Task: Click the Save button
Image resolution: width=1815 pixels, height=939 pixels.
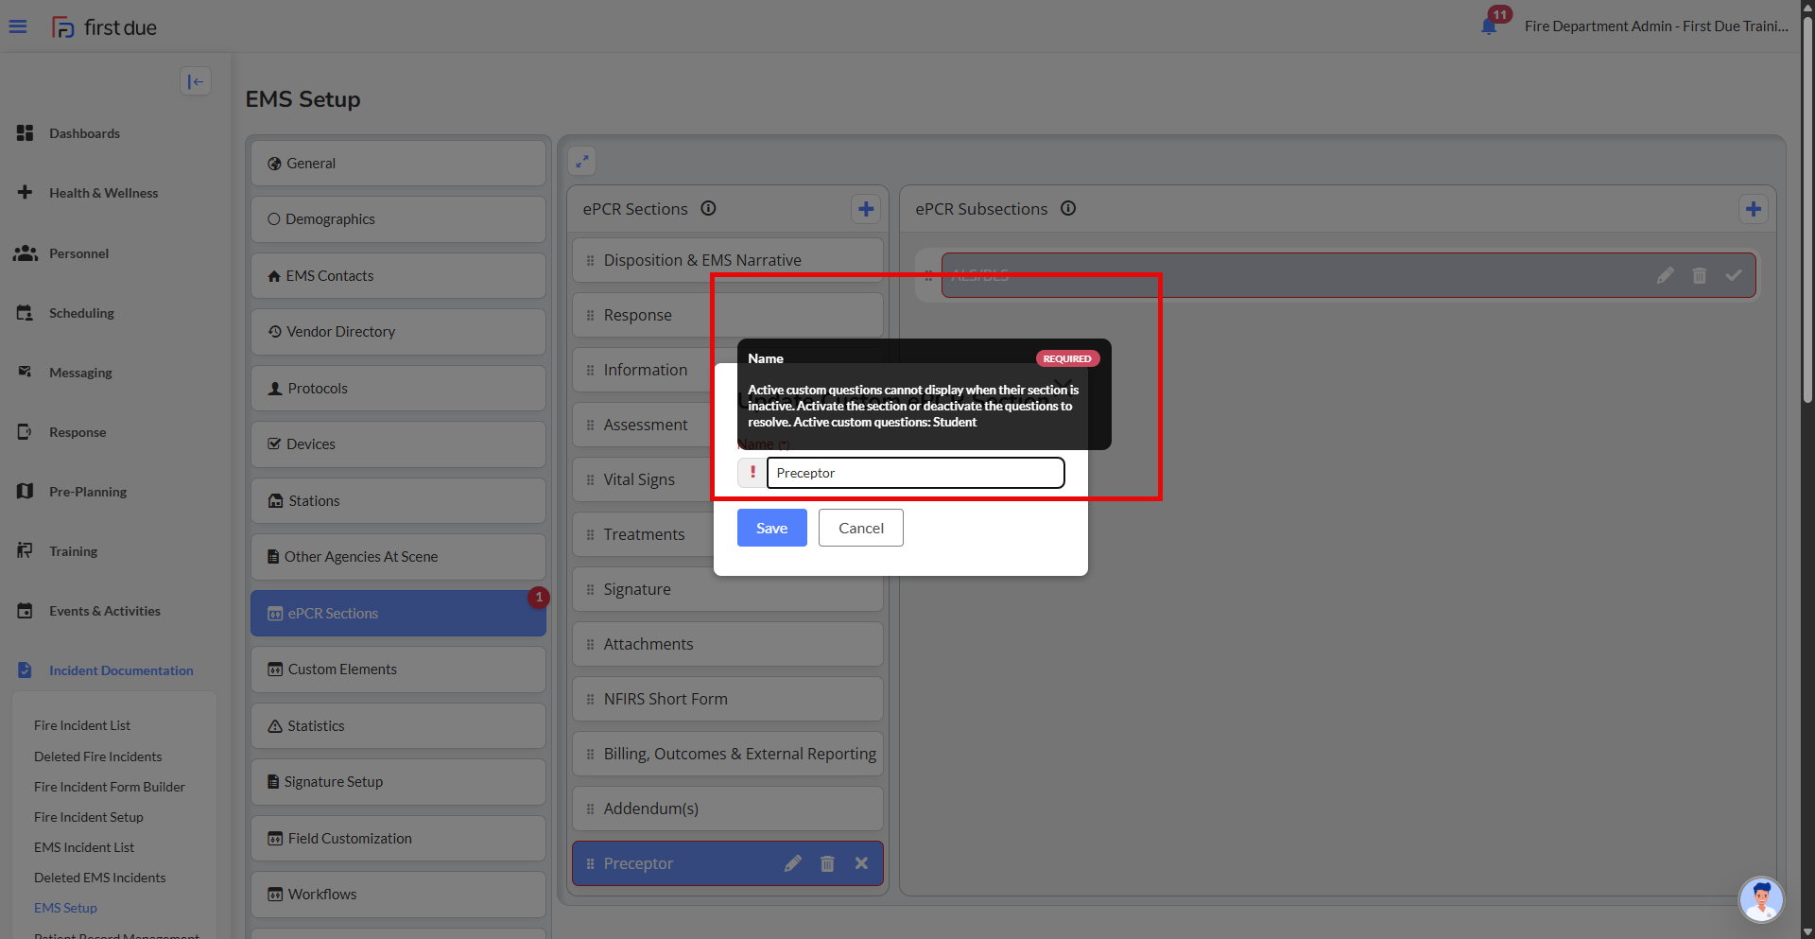Action: [x=771, y=528]
